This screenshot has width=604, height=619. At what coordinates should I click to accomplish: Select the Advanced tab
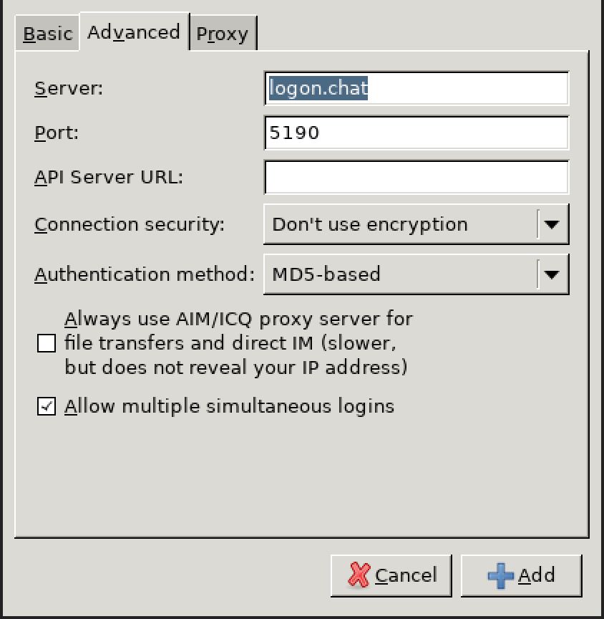click(134, 32)
